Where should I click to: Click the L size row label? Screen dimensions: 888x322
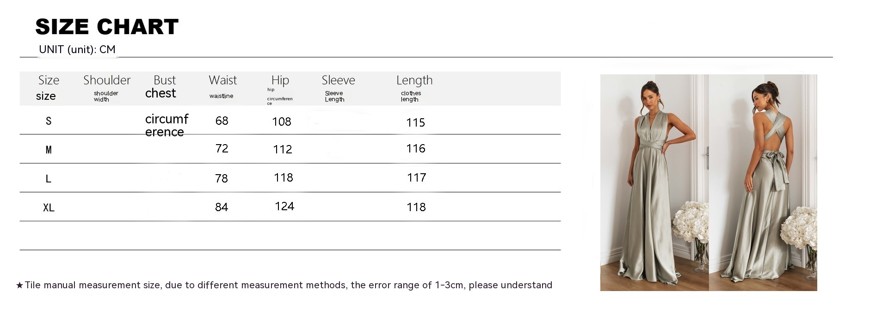point(49,179)
